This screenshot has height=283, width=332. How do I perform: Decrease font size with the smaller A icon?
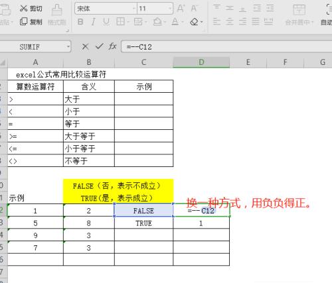(x=194, y=9)
